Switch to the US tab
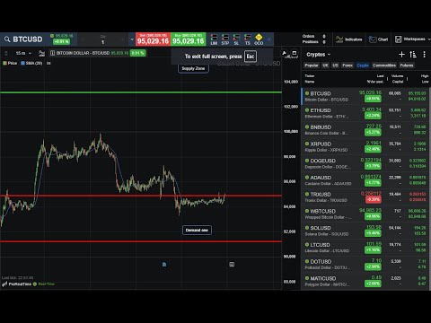 point(335,65)
